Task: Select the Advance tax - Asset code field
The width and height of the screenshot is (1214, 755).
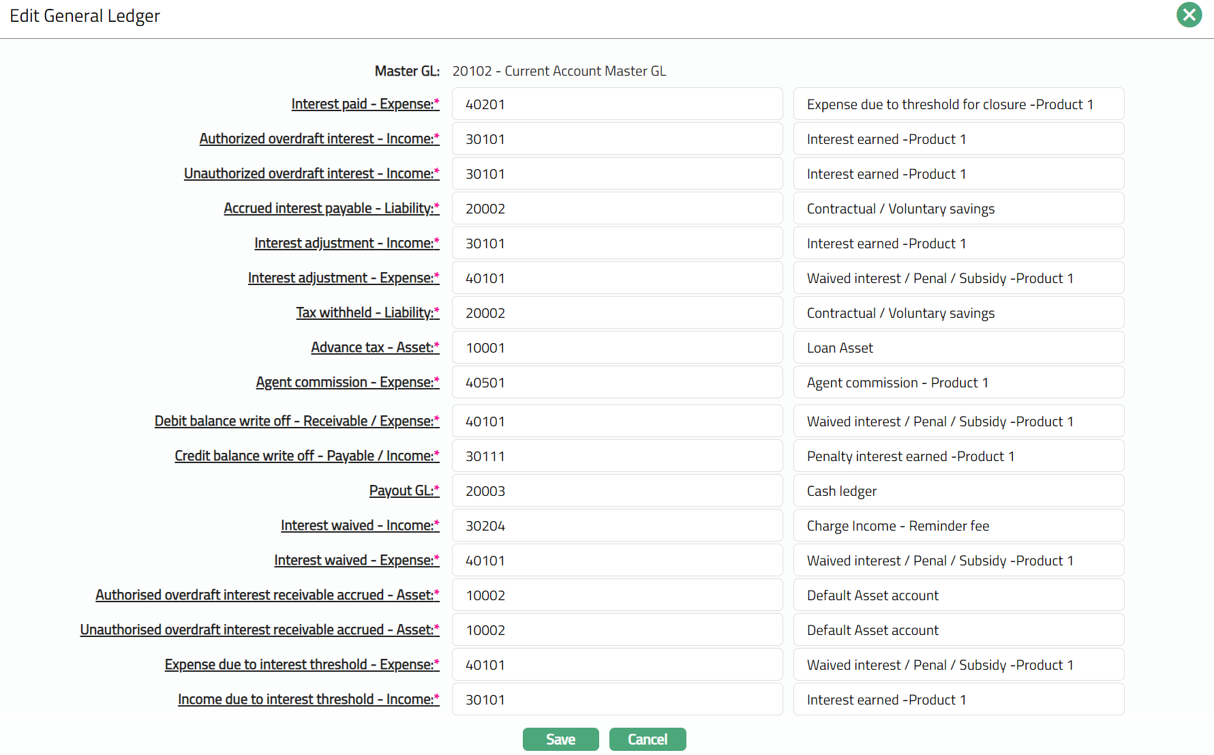Action: pyautogui.click(x=617, y=348)
